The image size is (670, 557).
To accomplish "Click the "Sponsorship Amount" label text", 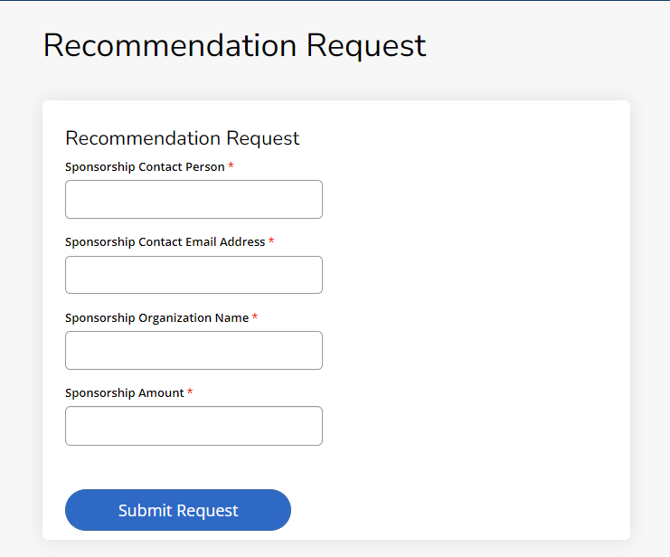I will point(124,393).
